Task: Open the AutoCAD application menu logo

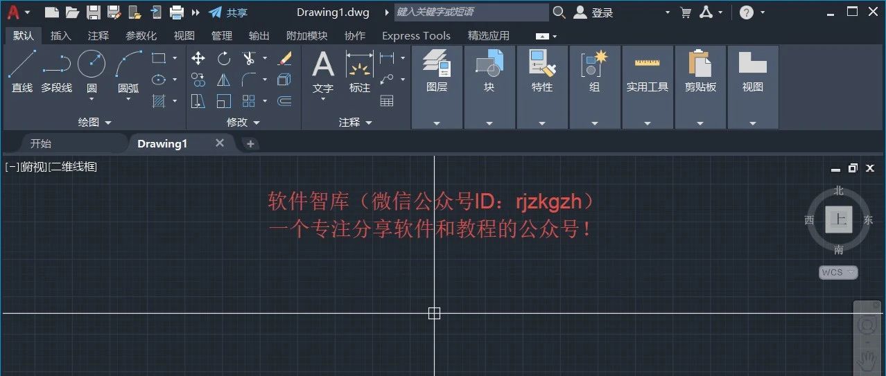Action: point(13,12)
